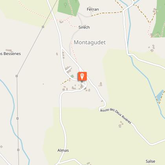Image resolution: width=165 pixels, height=165 pixels.
Task: Click the orange location pin marker
Action: tap(82, 76)
